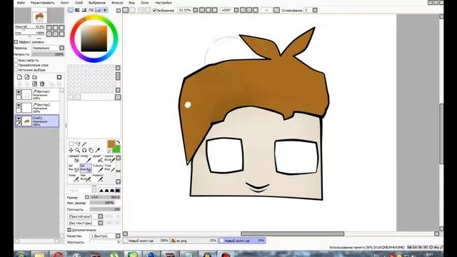457x257 pixels.
Task: Select the Sel Eras selection eraser brush
Action: pyautogui.click(x=86, y=168)
